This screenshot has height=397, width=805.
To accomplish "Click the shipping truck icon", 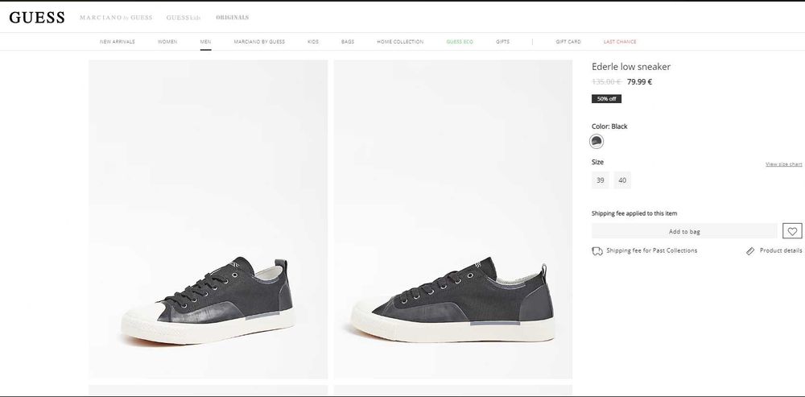I will click(x=597, y=251).
